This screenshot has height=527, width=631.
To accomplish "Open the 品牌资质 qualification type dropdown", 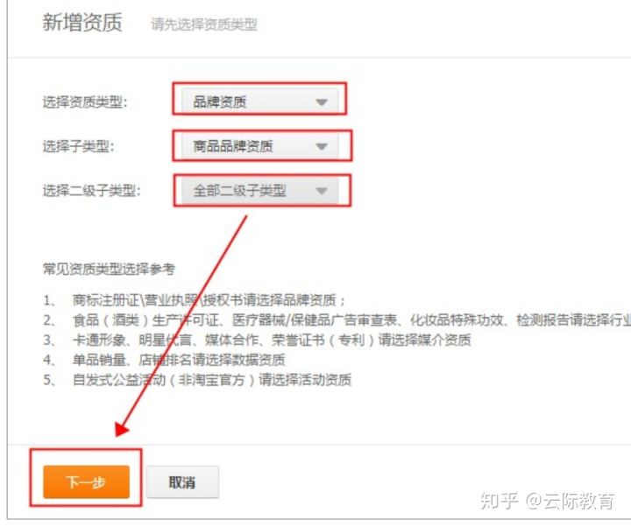I will [259, 102].
